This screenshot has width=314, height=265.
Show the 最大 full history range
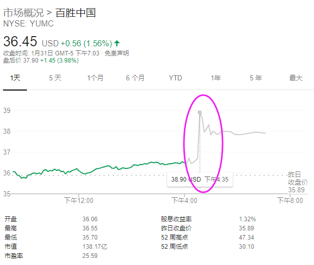point(296,78)
